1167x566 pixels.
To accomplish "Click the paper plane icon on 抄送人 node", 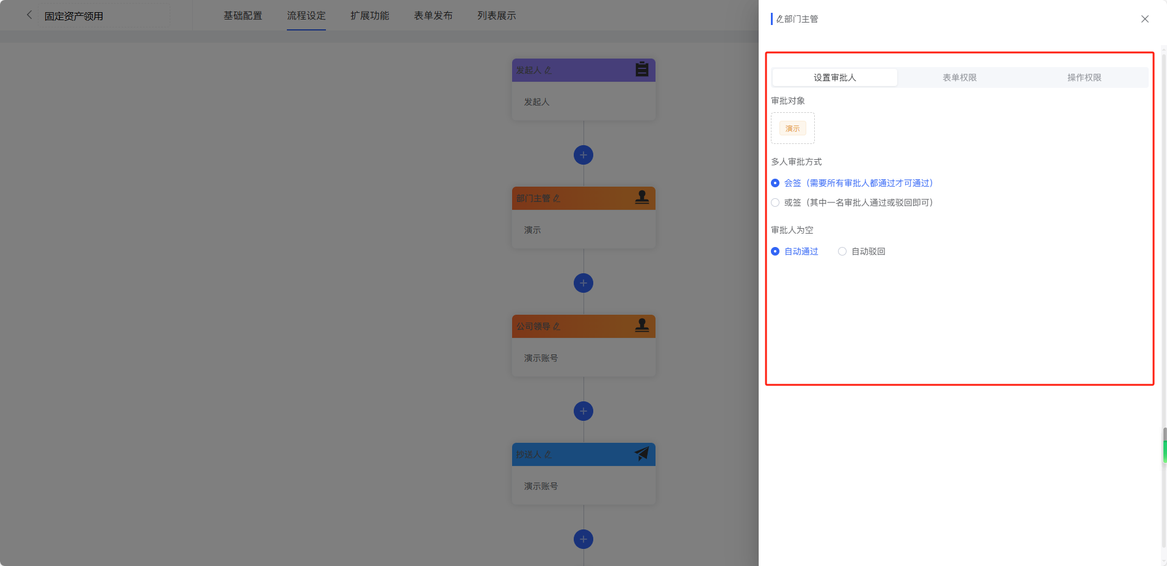I will click(641, 454).
